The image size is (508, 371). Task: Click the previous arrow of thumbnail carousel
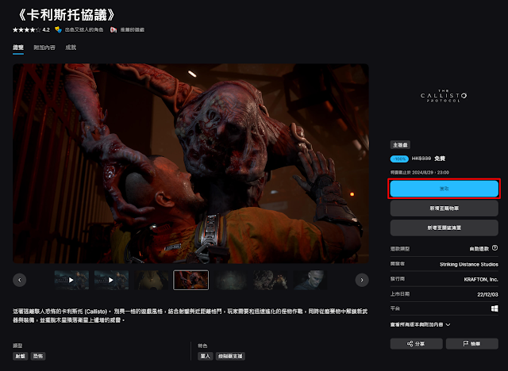tap(19, 280)
